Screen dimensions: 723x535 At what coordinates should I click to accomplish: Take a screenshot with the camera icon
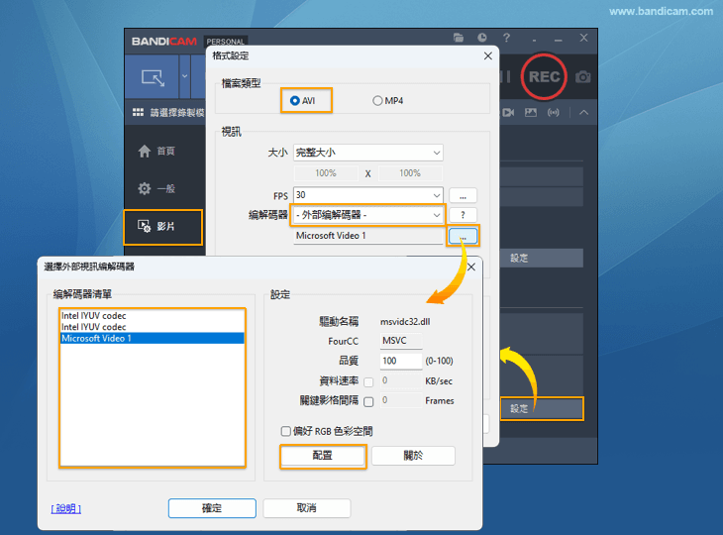pyautogui.click(x=582, y=77)
